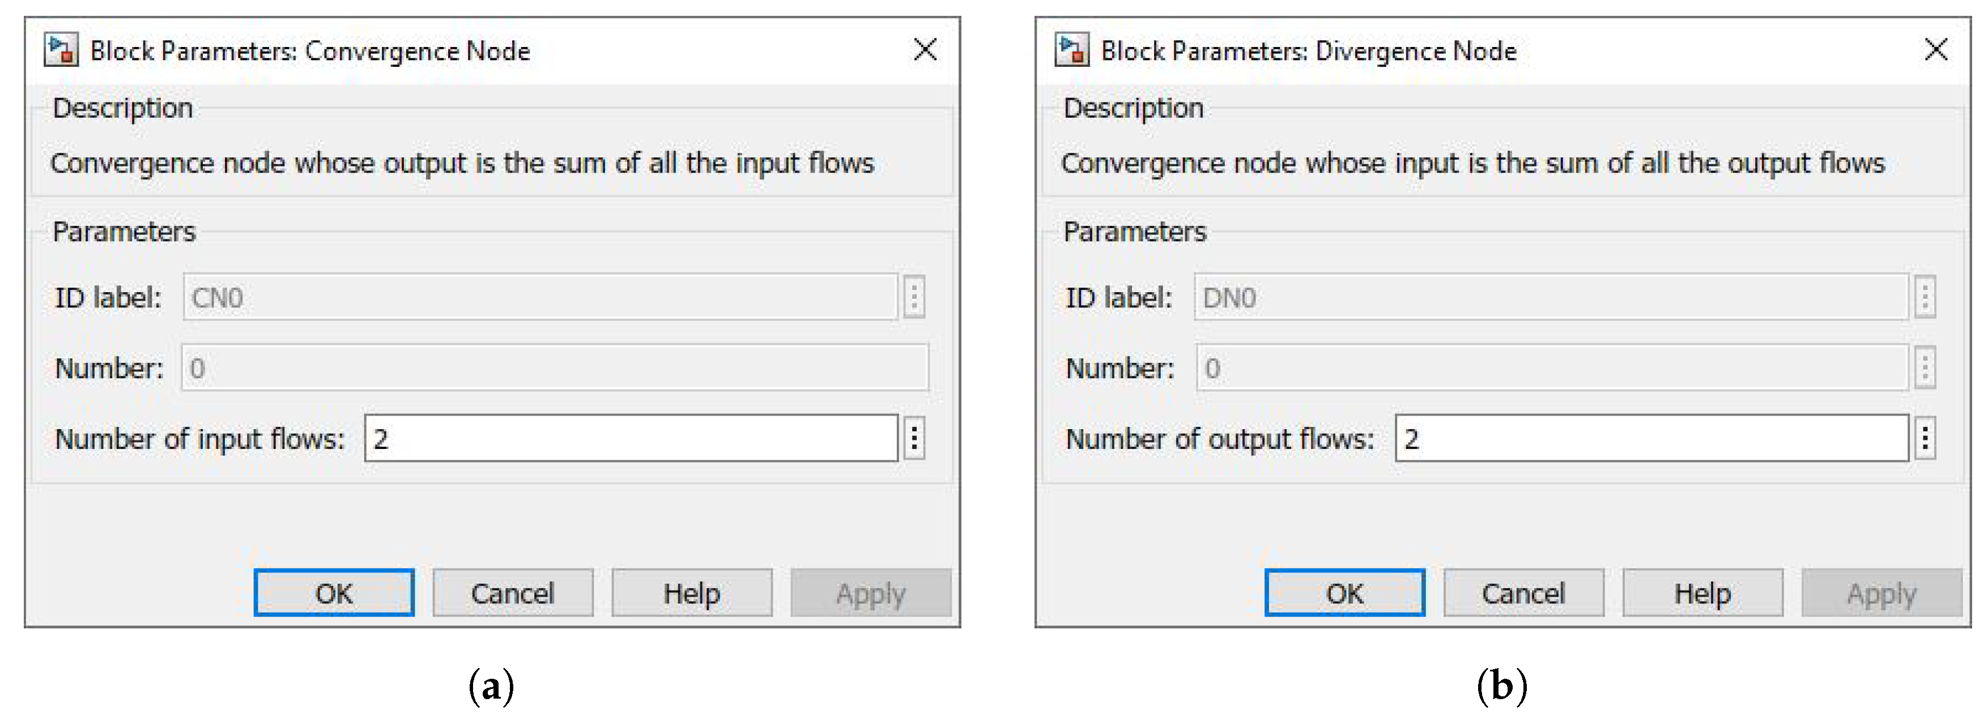This screenshot has height=715, width=1988.
Task: Focus the Number of input flows field
Action: pyautogui.click(x=631, y=438)
